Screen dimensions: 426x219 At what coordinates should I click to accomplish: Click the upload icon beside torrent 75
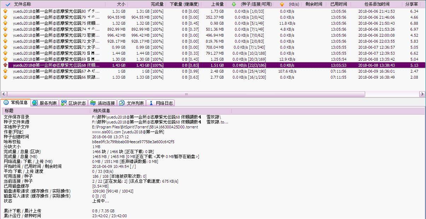pyautogui.click(x=5, y=23)
